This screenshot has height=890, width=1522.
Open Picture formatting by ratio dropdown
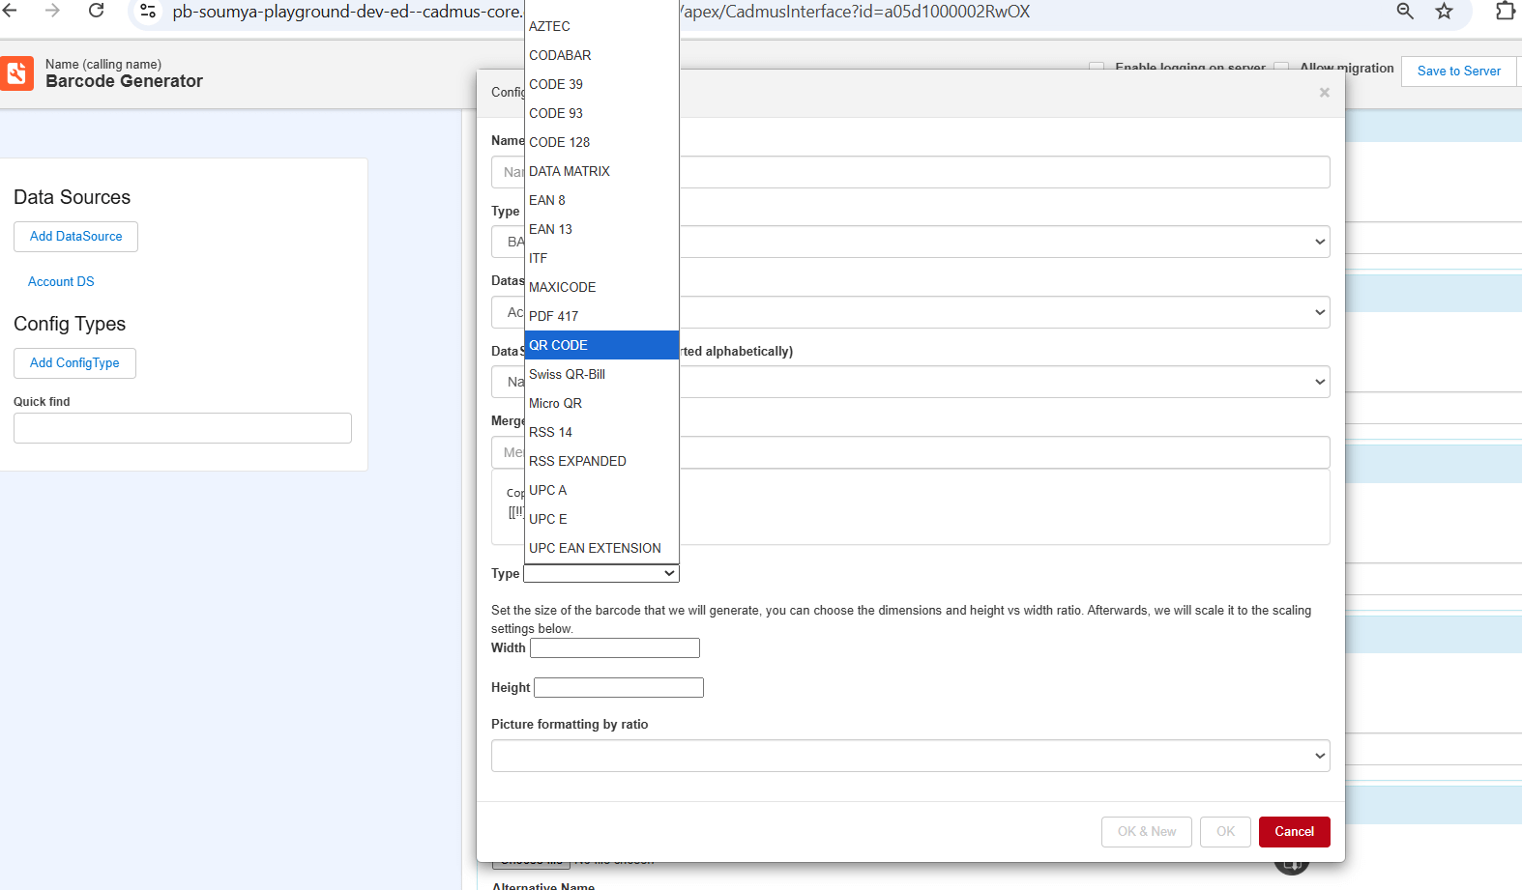coord(911,756)
